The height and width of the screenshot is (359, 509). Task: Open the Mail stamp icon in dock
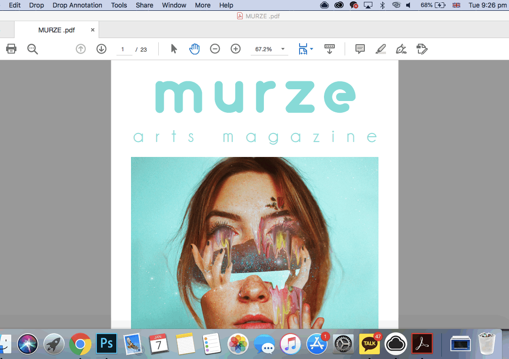[x=132, y=344]
